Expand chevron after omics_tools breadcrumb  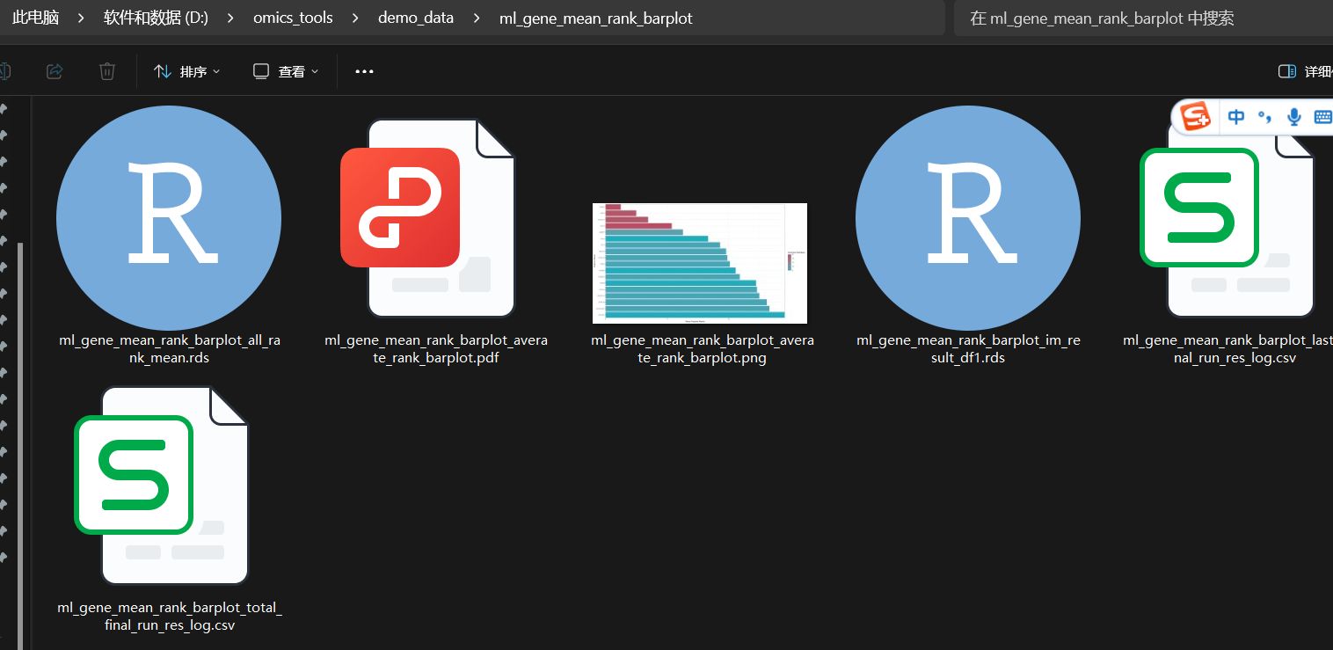[356, 18]
